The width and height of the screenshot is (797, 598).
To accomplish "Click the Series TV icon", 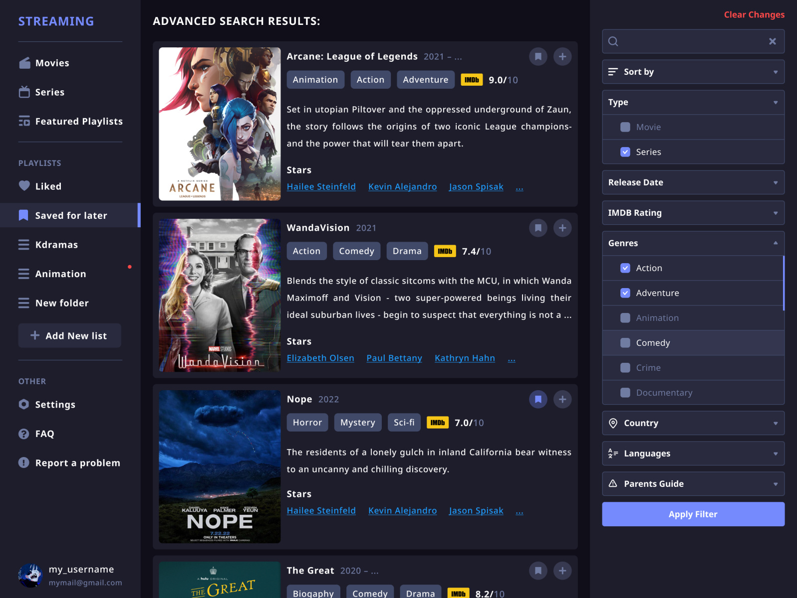I will tap(24, 92).
